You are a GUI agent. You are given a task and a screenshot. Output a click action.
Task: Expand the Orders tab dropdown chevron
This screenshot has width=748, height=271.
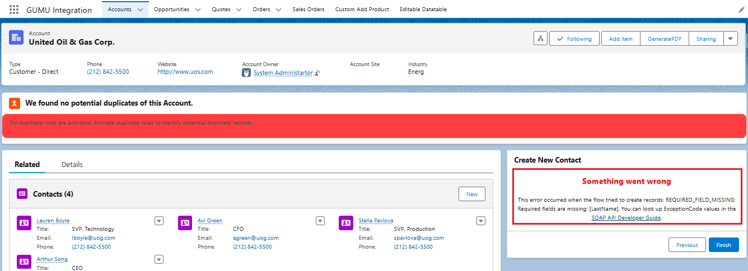(279, 9)
